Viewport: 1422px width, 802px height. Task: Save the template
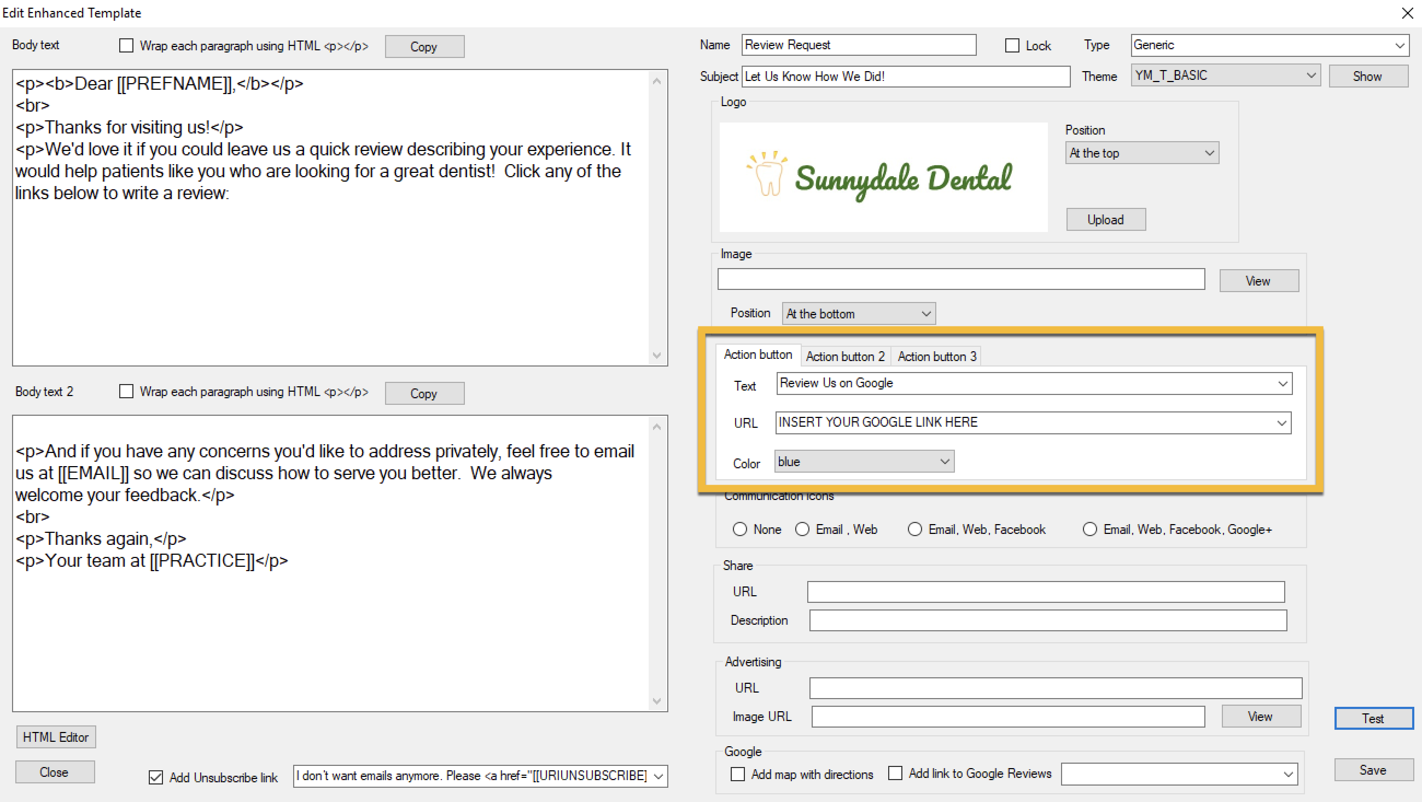tap(1373, 769)
